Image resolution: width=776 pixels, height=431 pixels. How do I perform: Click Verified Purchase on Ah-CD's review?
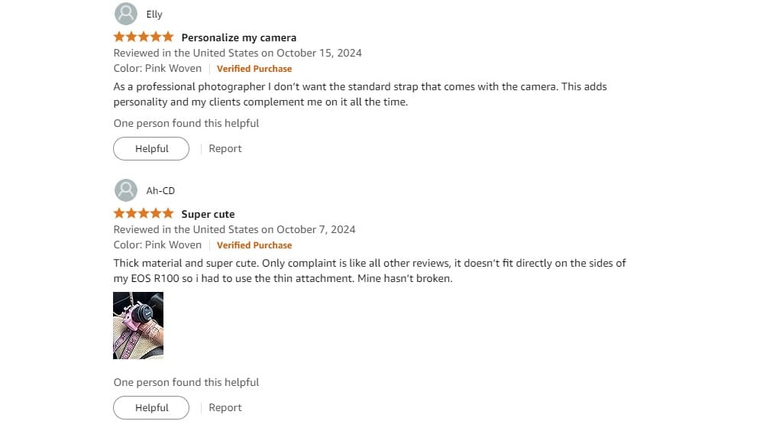pos(254,245)
